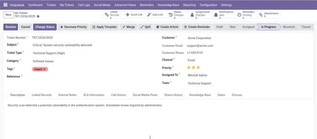This screenshot has height=139, width=317.
Task: Click the Resolve button
Action: 11,27
